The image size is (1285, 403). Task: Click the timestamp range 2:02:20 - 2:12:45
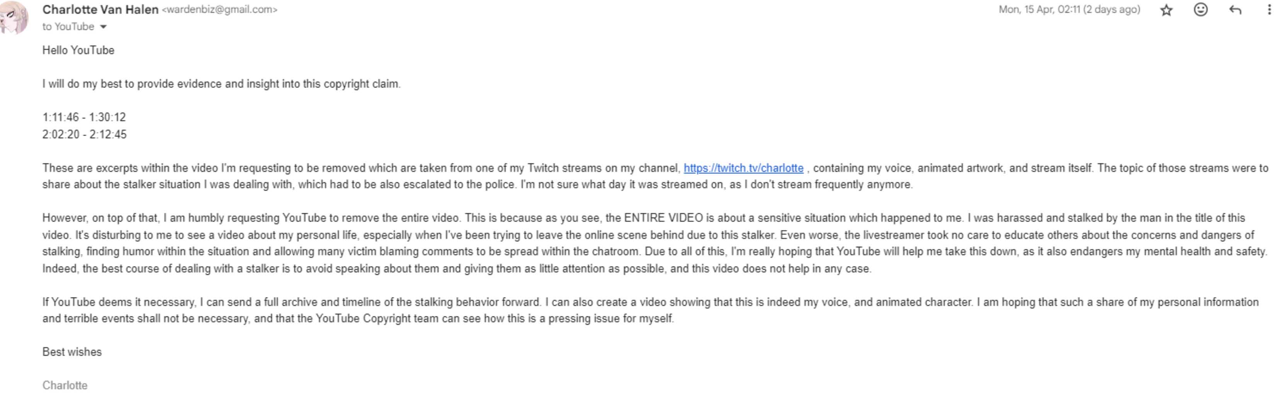pyautogui.click(x=84, y=135)
